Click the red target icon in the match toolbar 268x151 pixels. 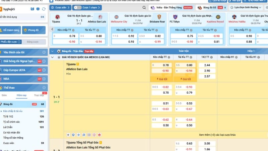point(94,135)
